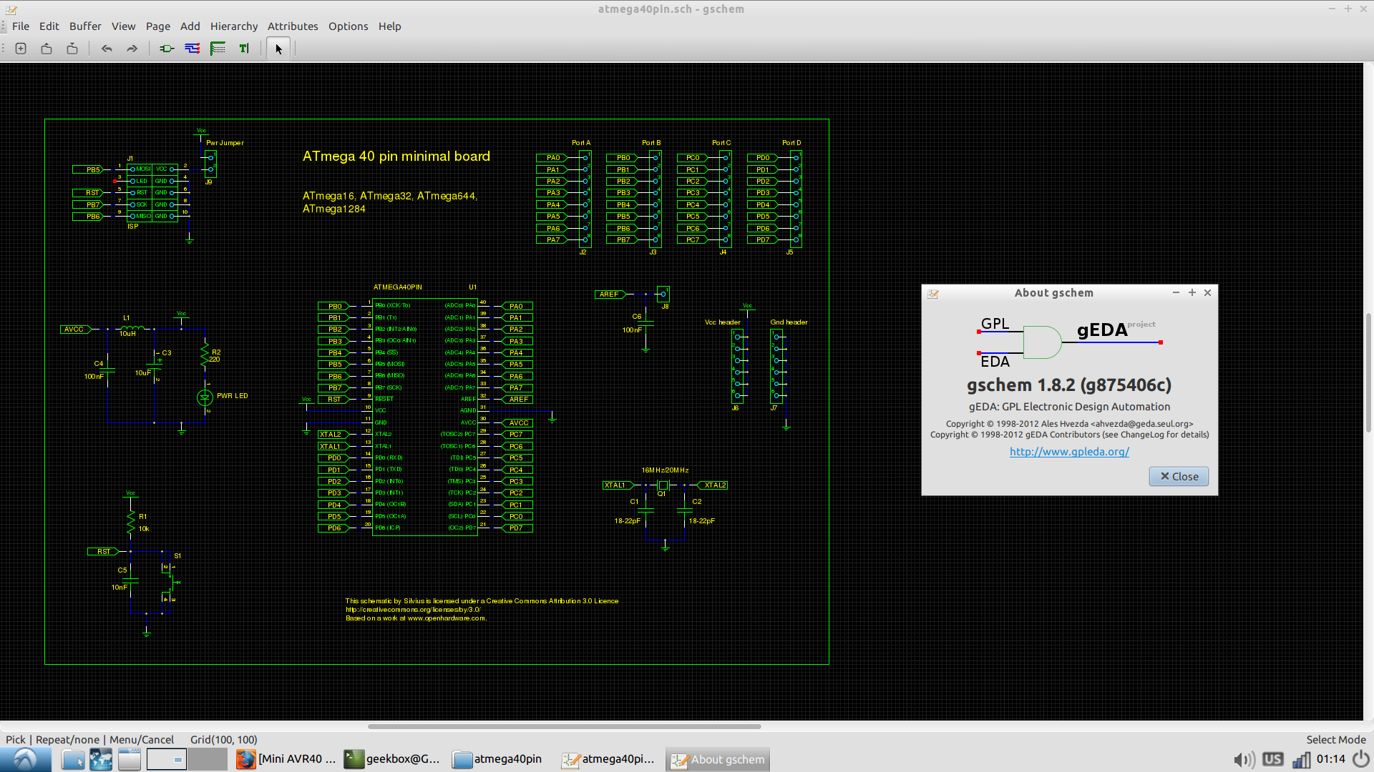This screenshot has width=1374, height=772.
Task: Select the Add Component gate icon
Action: point(167,49)
